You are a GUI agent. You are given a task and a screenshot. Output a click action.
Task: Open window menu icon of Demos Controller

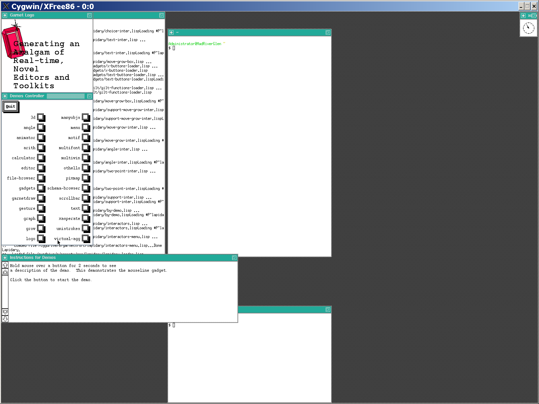coord(5,96)
